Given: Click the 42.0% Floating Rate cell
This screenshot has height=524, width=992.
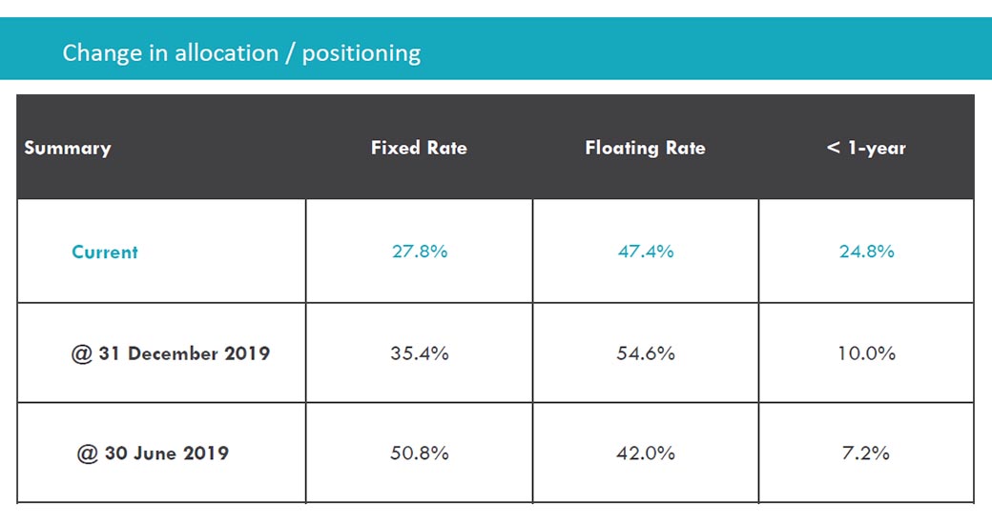Looking at the screenshot, I should (645, 453).
